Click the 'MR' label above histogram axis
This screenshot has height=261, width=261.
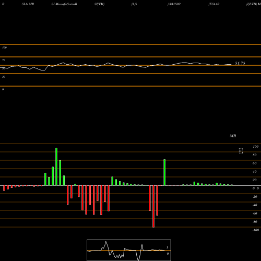(x=233, y=136)
